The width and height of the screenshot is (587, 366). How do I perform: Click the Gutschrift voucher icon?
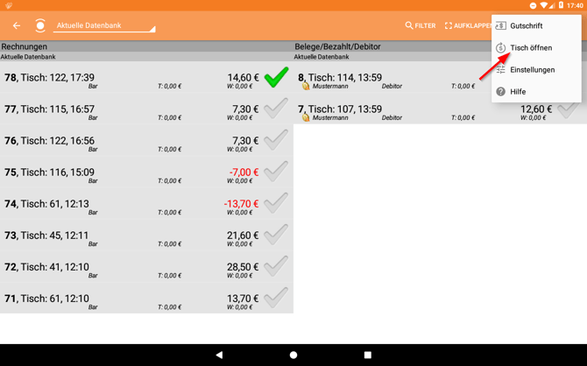click(x=501, y=25)
